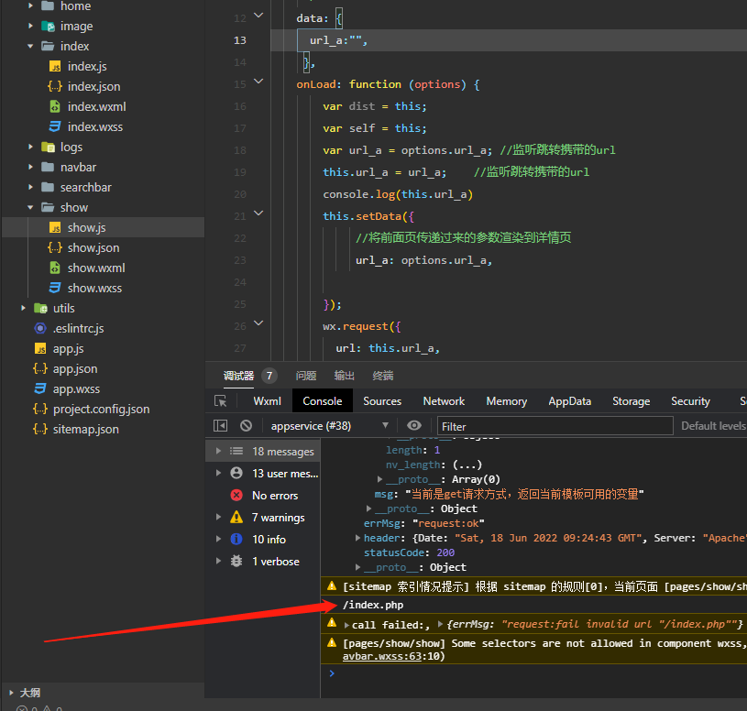Open the Sources tab
Image resolution: width=747 pixels, height=711 pixels.
[382, 401]
